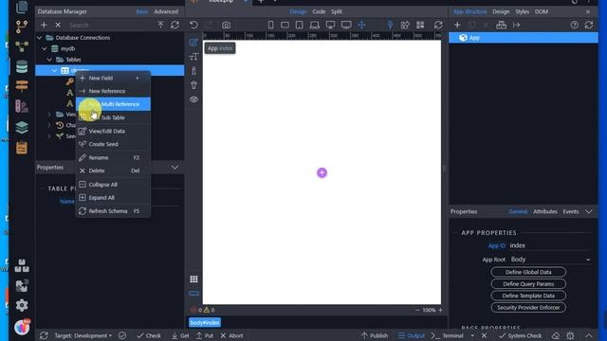
Task: Open the DOM panel tab
Action: (542, 11)
